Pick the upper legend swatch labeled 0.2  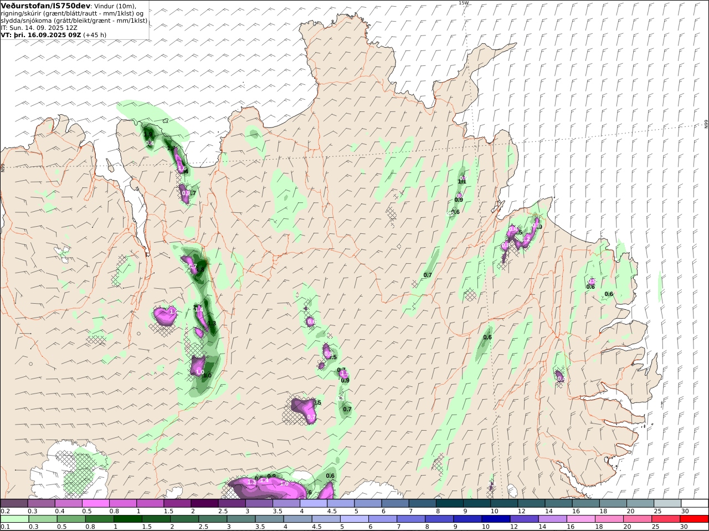click(14, 503)
